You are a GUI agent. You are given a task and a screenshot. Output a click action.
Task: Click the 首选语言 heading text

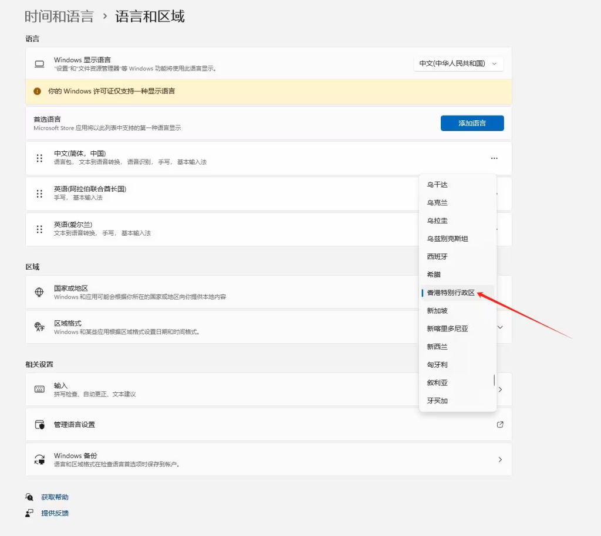47,119
